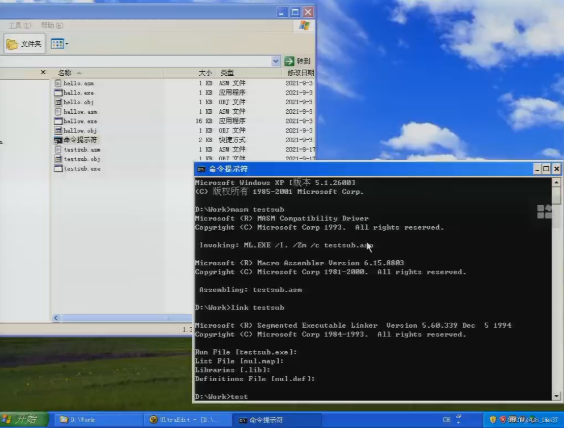
Task: Click the security shield tray icon
Action: [x=493, y=419]
